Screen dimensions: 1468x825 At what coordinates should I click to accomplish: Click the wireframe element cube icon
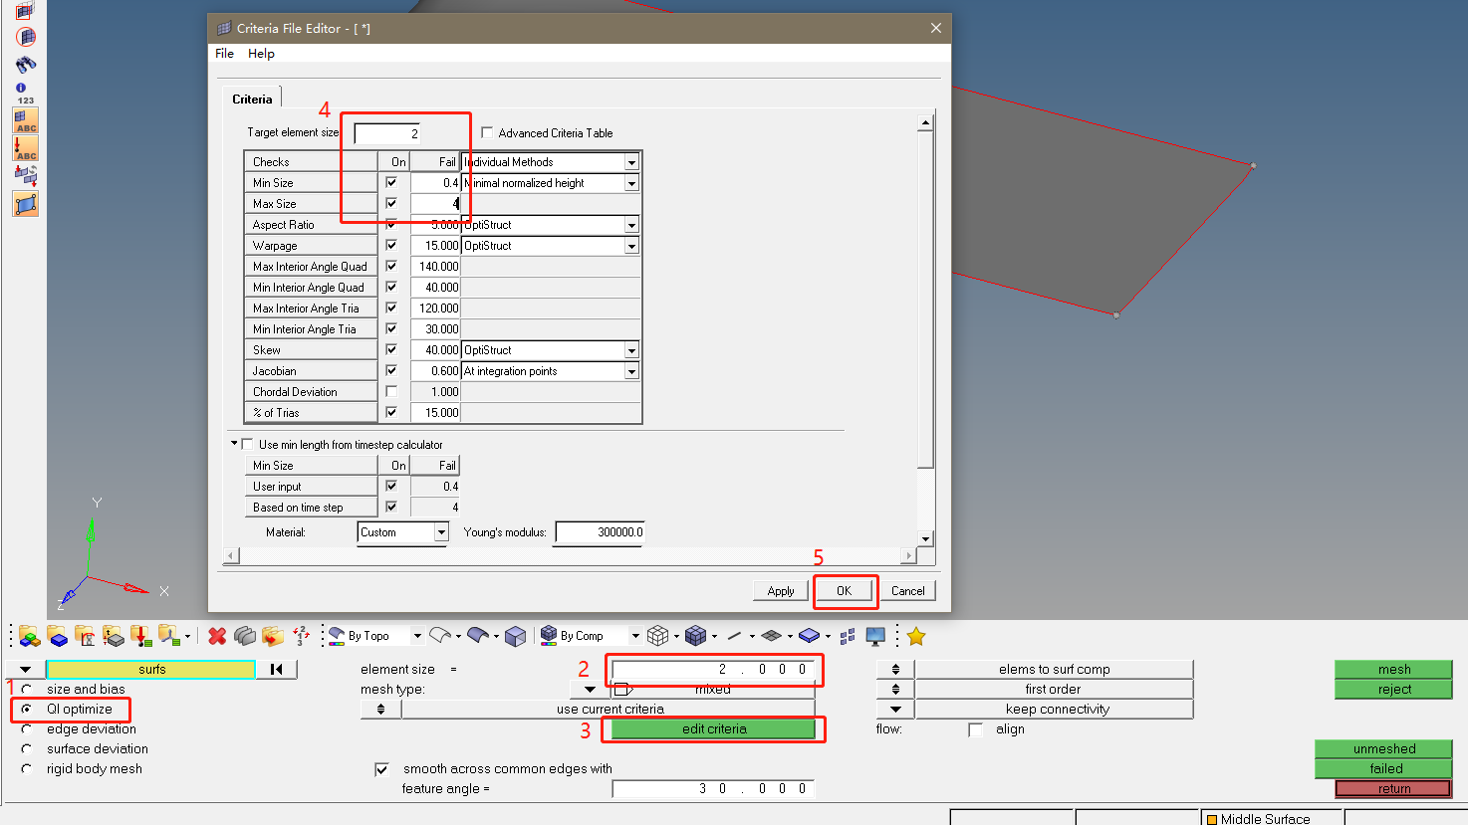click(656, 636)
